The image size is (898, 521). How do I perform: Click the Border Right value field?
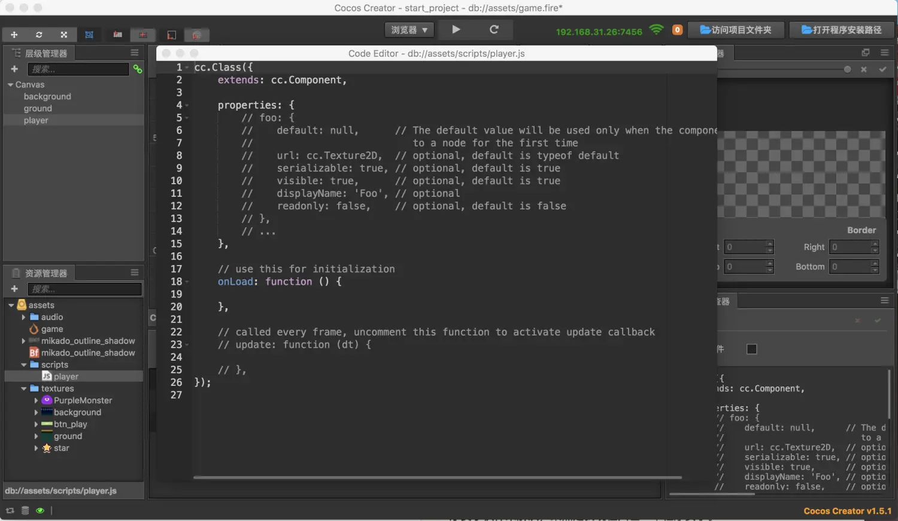[850, 247]
